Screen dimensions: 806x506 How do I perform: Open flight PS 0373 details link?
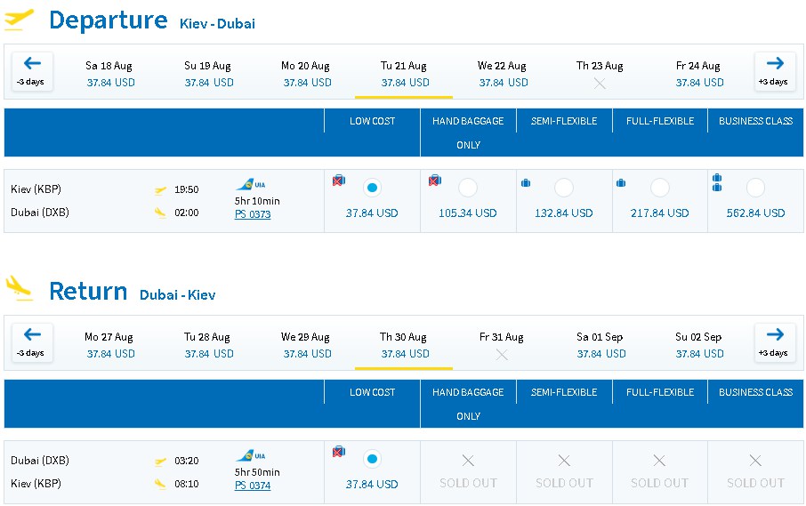click(x=253, y=214)
